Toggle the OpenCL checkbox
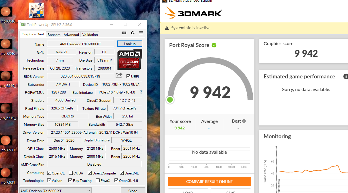This screenshot has width=348, height=193. point(49,173)
